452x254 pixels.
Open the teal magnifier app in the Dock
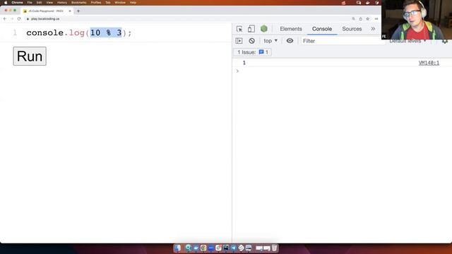(189, 248)
